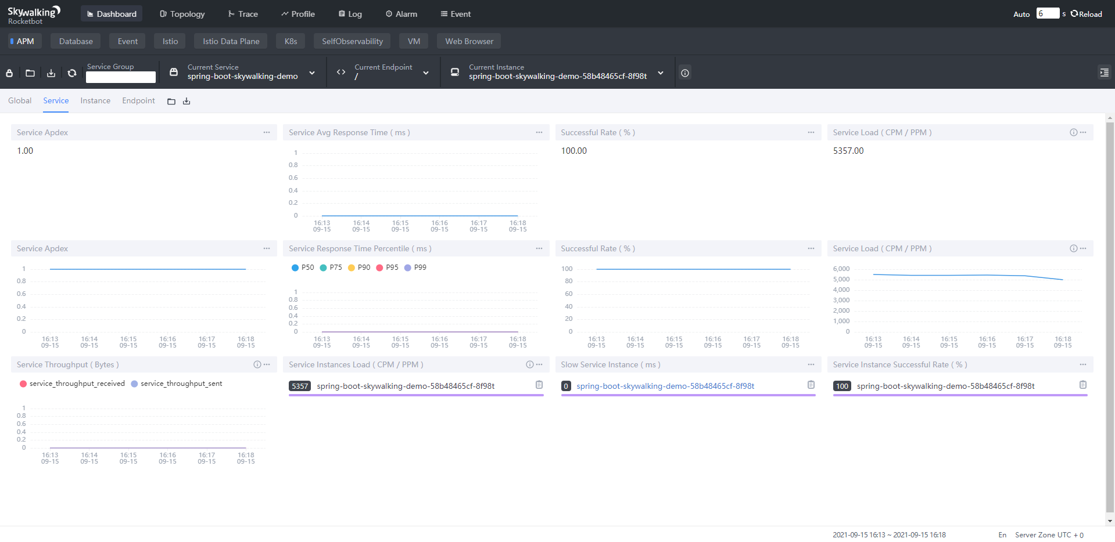
Task: Open the Current Service dropdown
Action: click(x=312, y=73)
